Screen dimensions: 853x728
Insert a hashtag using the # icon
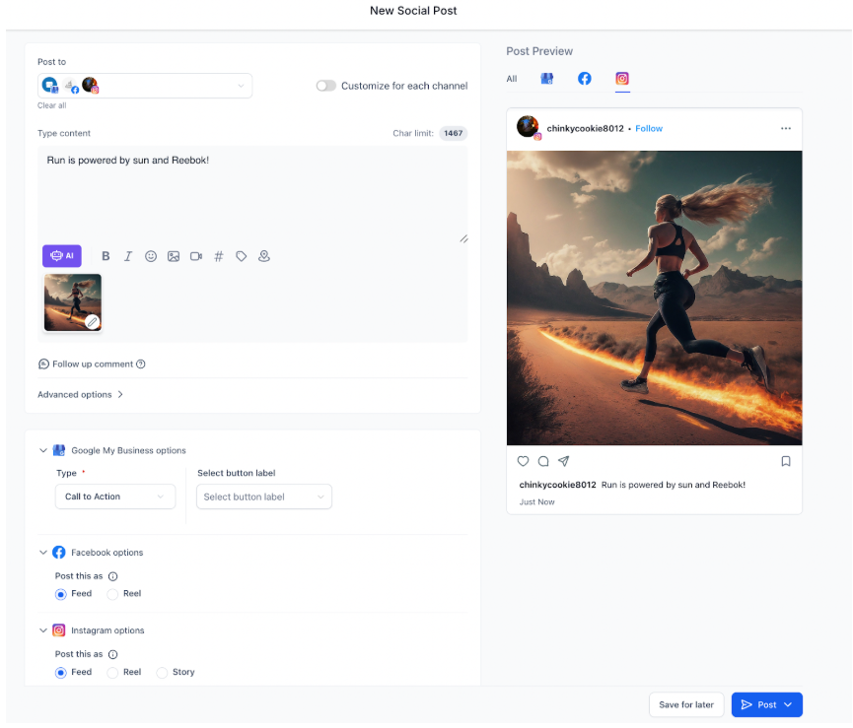click(219, 256)
